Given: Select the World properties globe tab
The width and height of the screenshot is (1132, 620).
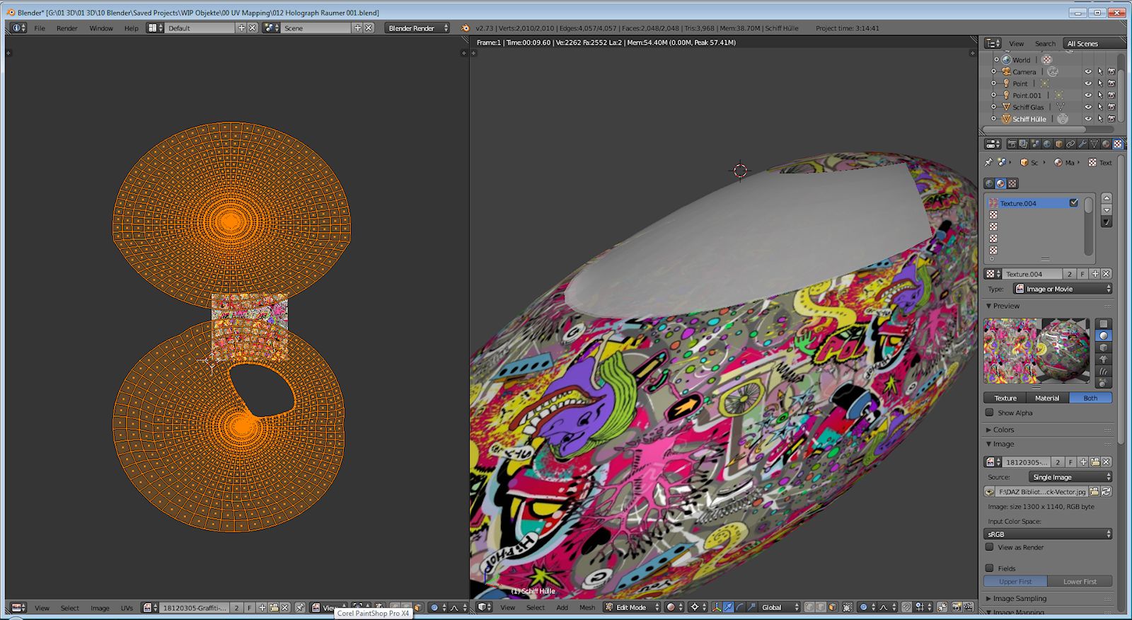Looking at the screenshot, I should (1047, 144).
